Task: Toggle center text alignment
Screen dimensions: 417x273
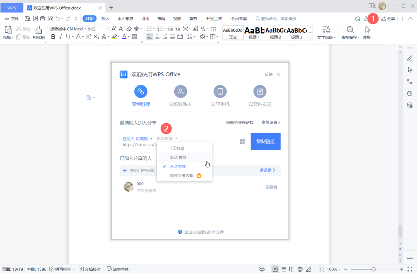Action: tap(158, 37)
